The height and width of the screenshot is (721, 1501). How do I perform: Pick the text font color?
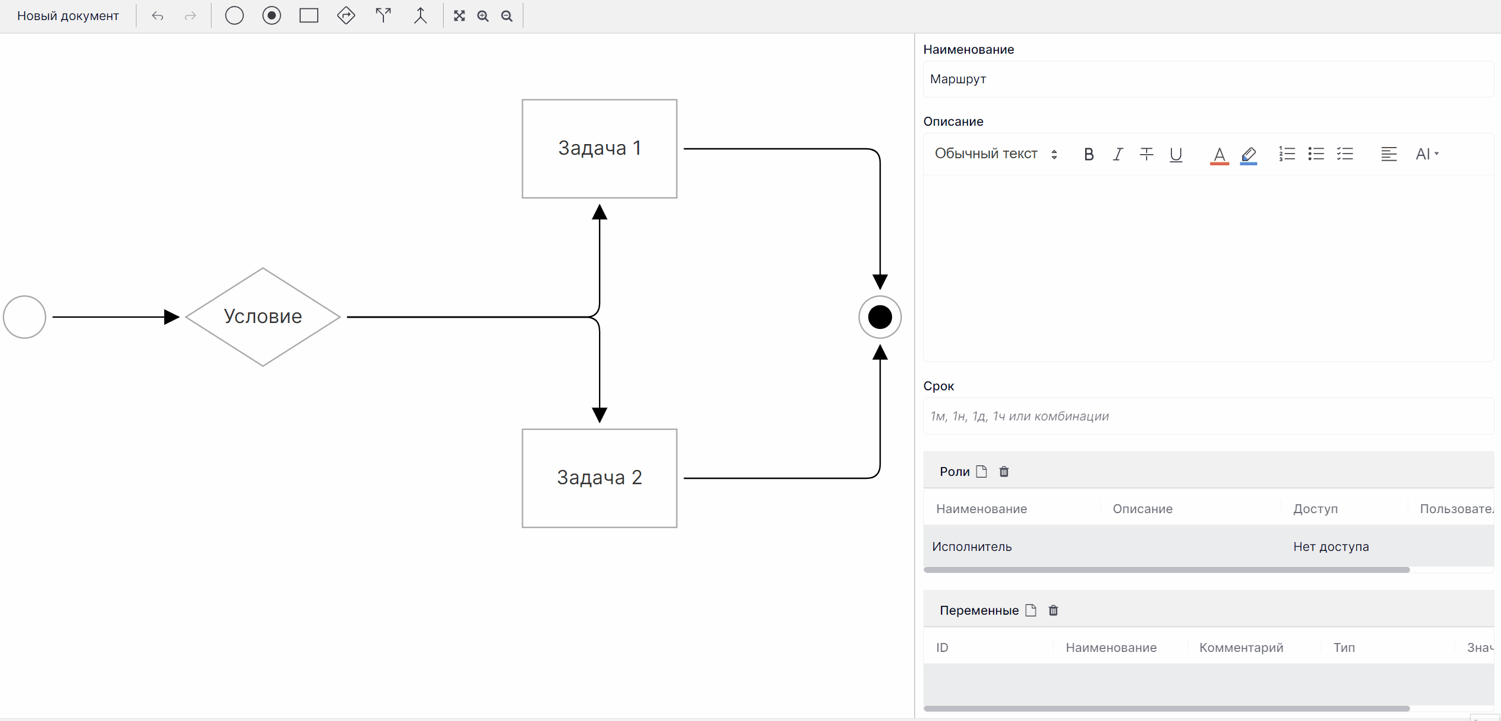click(x=1219, y=154)
